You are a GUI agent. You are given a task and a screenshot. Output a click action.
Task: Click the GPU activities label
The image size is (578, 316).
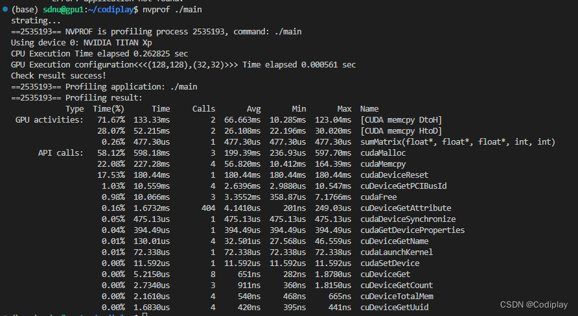(x=49, y=120)
